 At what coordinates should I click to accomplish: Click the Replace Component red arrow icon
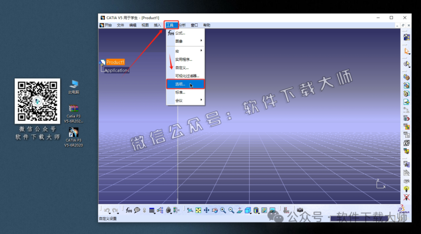click(x=407, y=118)
